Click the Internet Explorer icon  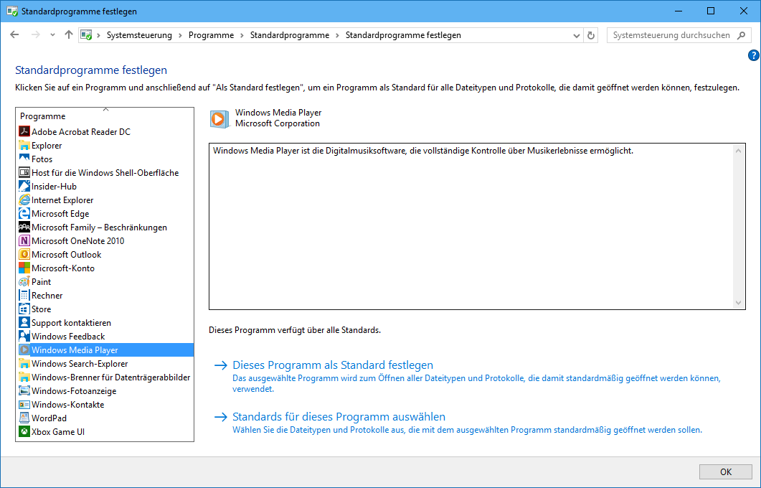[x=24, y=200]
